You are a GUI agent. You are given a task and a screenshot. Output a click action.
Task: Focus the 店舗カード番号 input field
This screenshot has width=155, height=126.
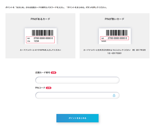coord(78,80)
